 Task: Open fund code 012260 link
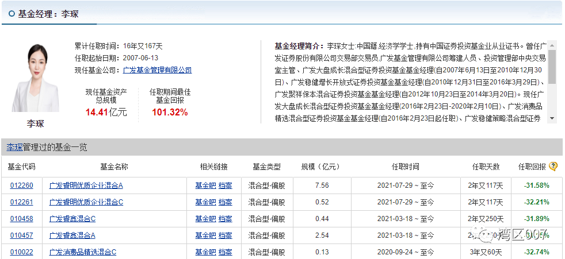pos(22,185)
